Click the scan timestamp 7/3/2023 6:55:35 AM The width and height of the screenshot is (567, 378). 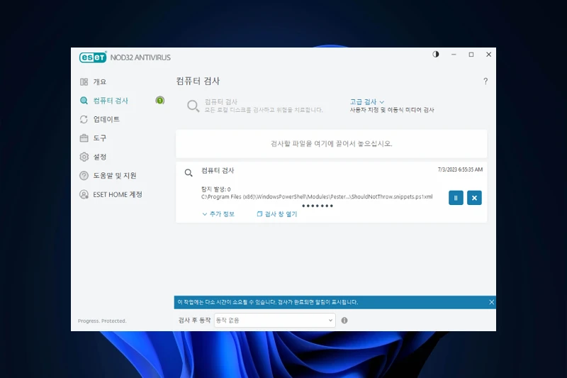click(x=460, y=169)
